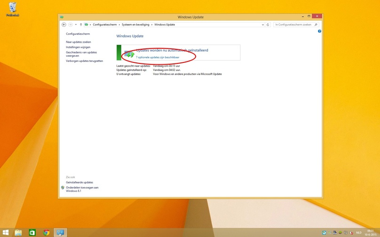Click the search magnifier icon

pos(316,25)
